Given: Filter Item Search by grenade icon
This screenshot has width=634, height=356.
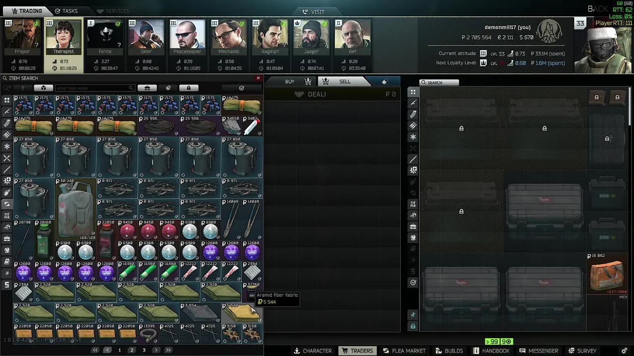Looking at the screenshot, I should [7, 192].
